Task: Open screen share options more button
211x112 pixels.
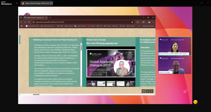Action: [x=51, y=3]
